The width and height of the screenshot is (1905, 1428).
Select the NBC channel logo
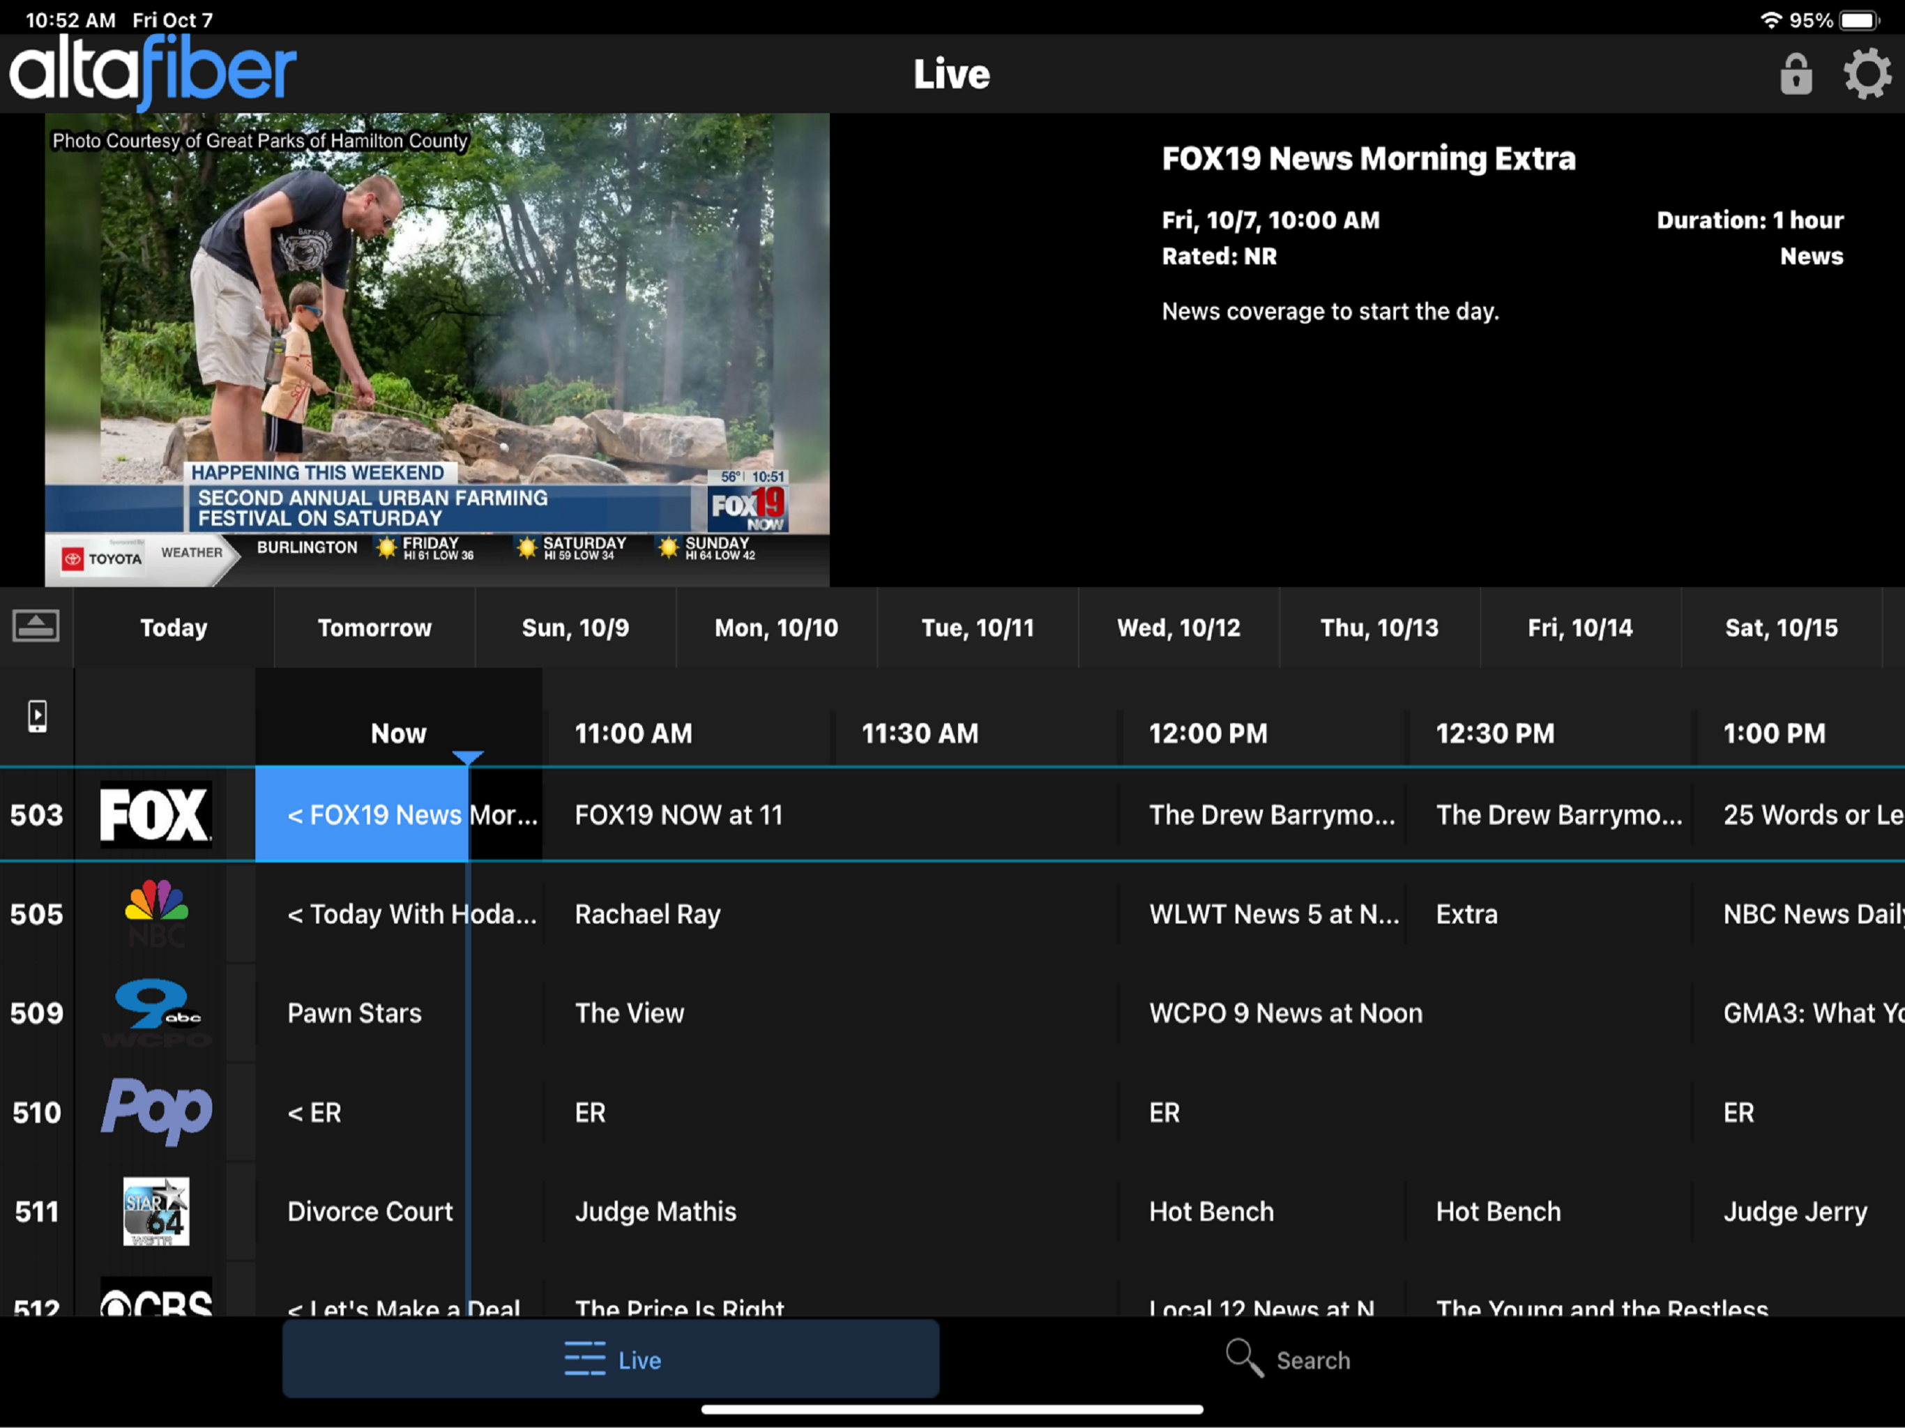pos(156,913)
